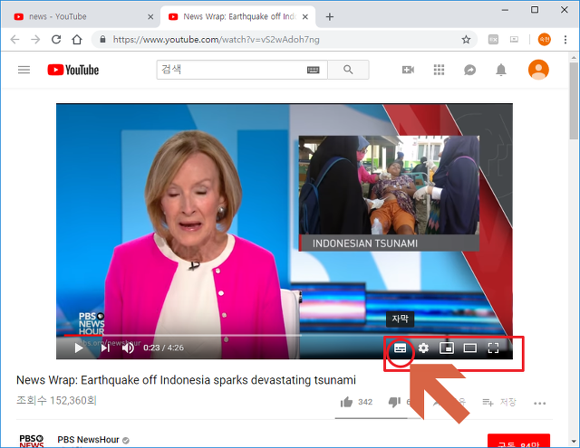
Task: Go forward in browser history
Action: (35, 40)
